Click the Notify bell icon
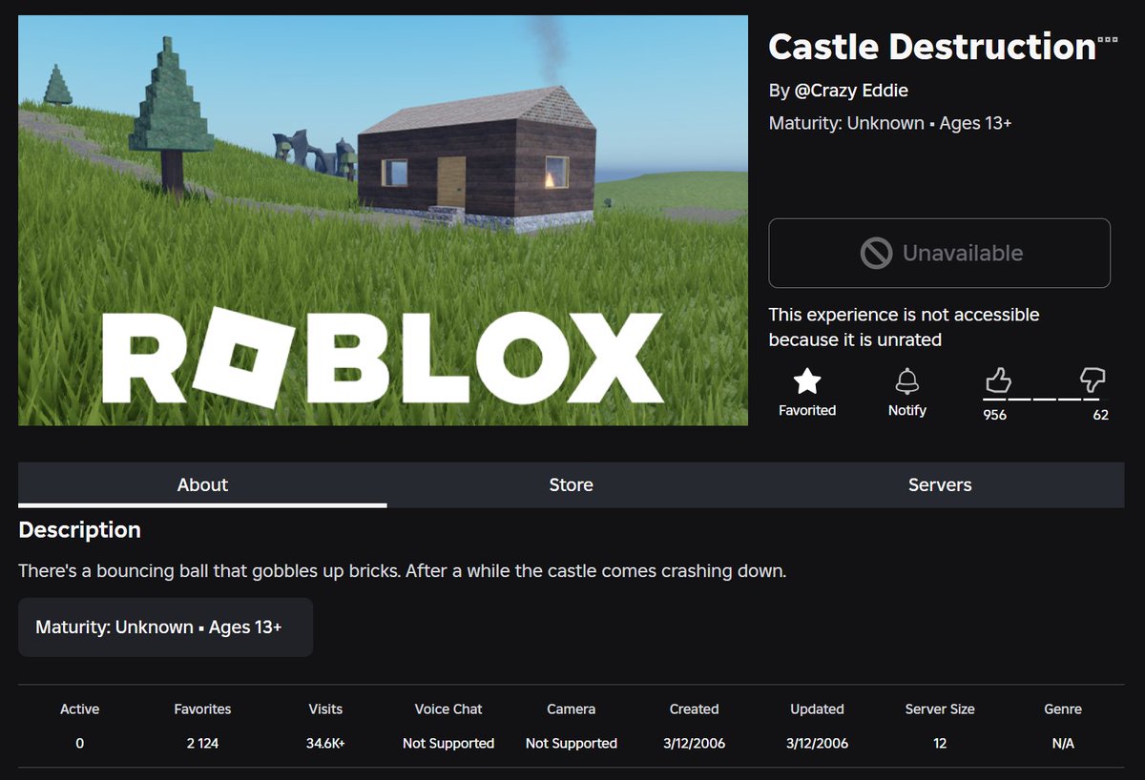1145x780 pixels. (906, 381)
